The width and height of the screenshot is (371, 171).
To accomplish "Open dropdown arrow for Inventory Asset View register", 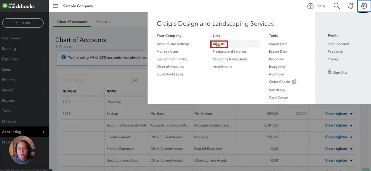I will coord(351,137).
